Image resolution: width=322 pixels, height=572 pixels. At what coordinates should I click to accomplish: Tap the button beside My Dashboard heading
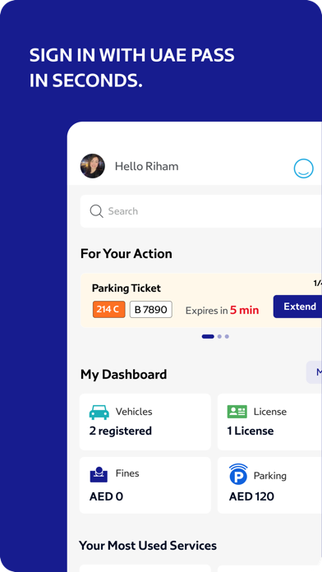pos(314,372)
